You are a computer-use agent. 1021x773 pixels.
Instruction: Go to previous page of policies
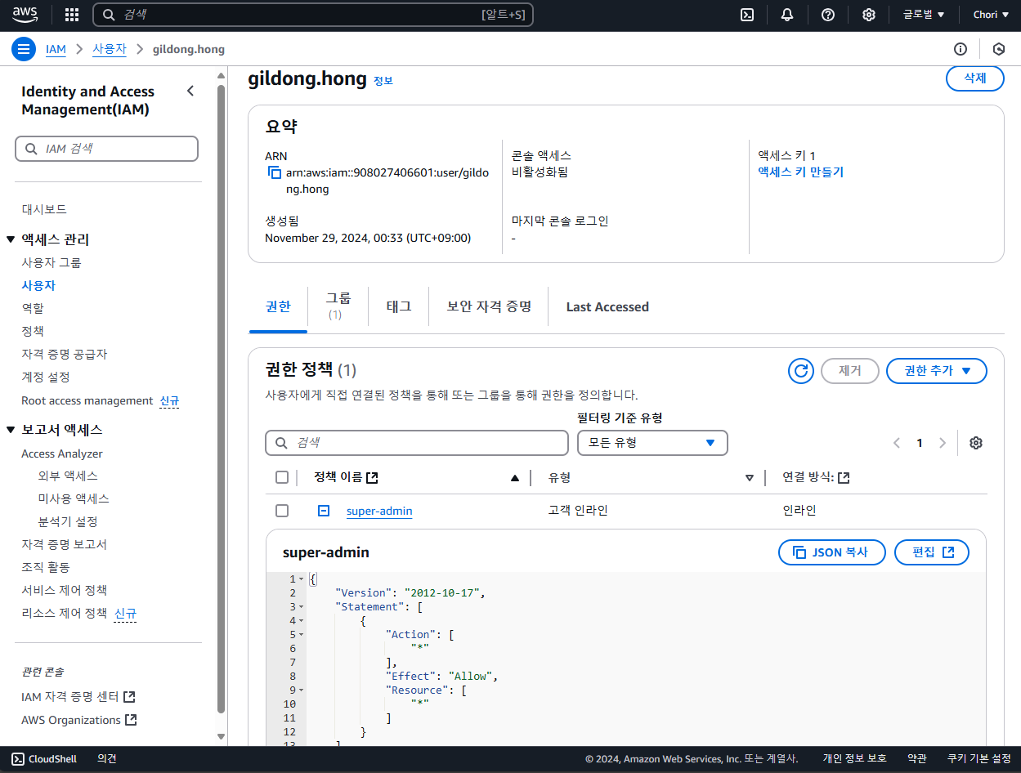897,443
